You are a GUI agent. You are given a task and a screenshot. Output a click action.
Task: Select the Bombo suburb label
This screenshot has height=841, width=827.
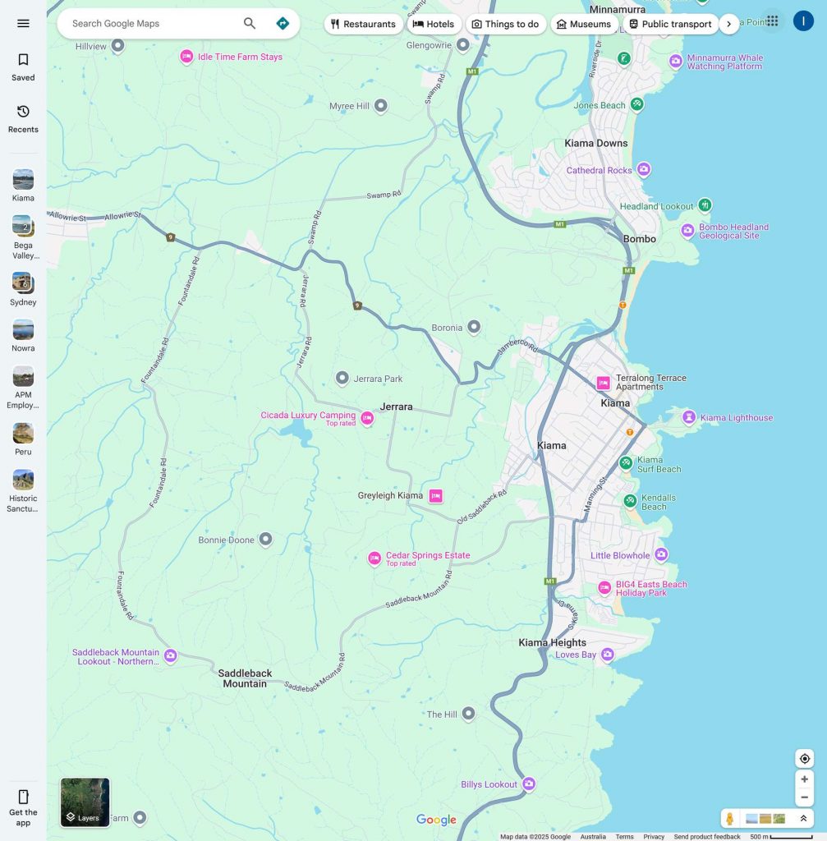(639, 239)
